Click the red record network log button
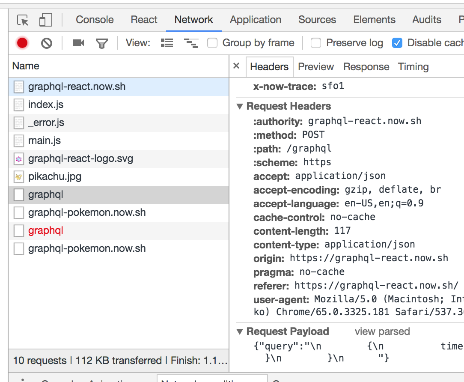464x382 pixels. (x=22, y=43)
